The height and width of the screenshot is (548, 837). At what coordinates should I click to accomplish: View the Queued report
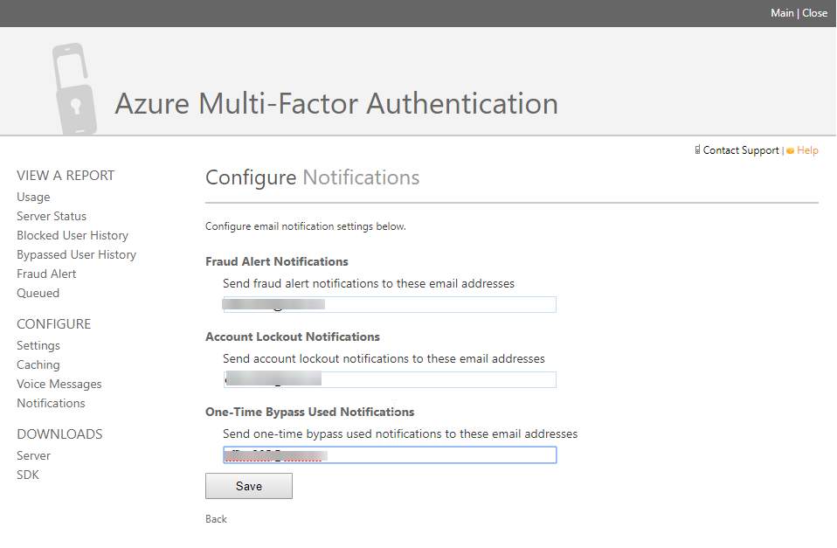[x=38, y=293]
